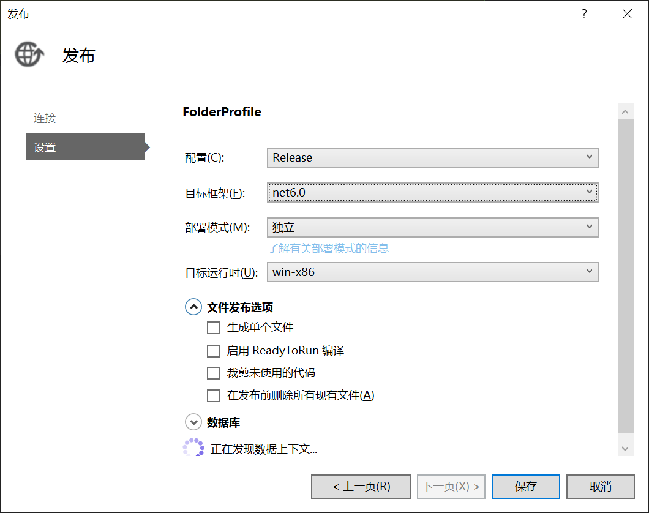Click the scrollbar down arrow
Viewport: 649px width, 513px height.
[x=625, y=449]
